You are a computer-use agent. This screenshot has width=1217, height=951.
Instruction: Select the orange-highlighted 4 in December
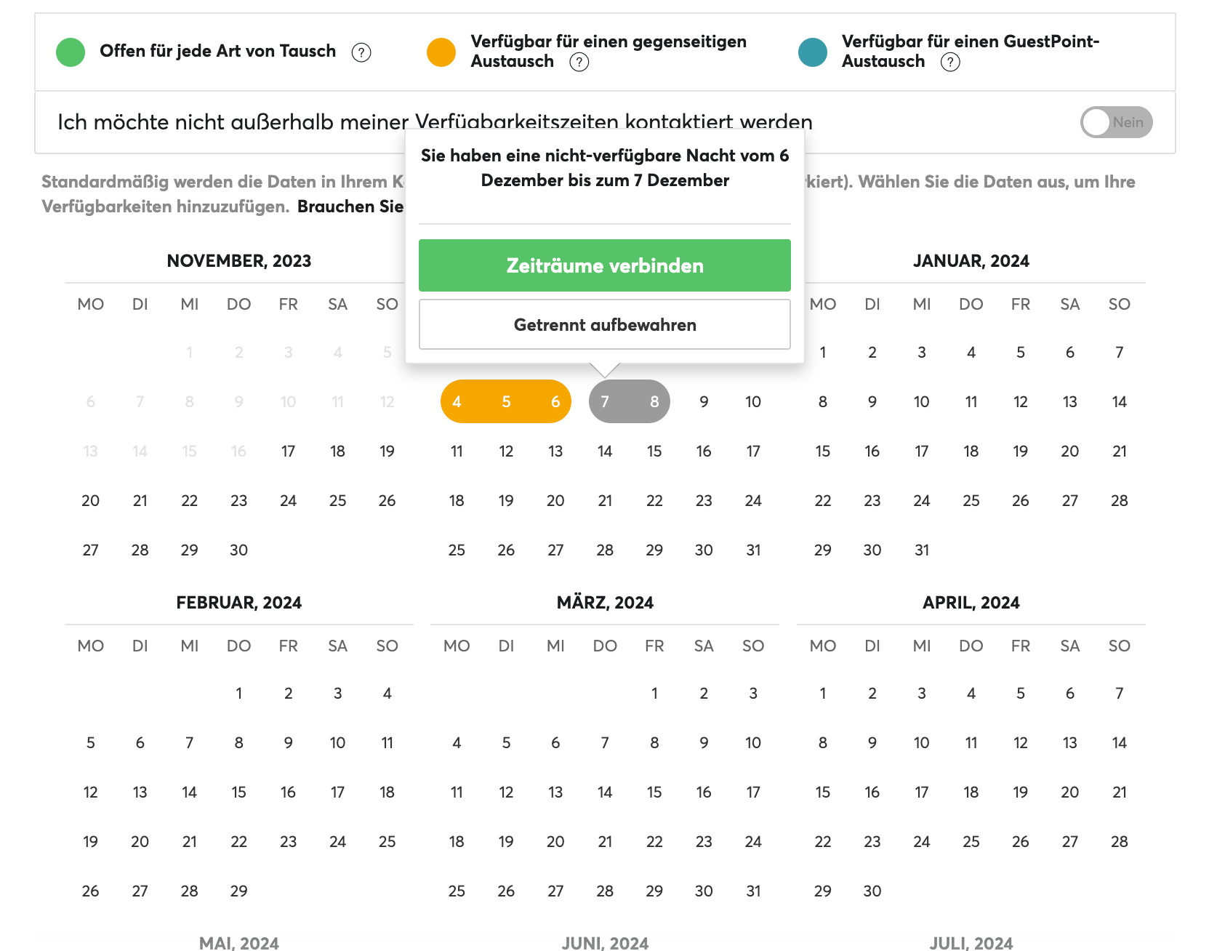click(457, 401)
